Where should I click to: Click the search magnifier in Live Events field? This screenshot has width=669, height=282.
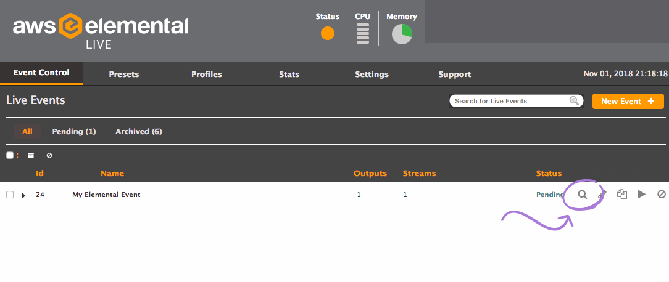575,101
